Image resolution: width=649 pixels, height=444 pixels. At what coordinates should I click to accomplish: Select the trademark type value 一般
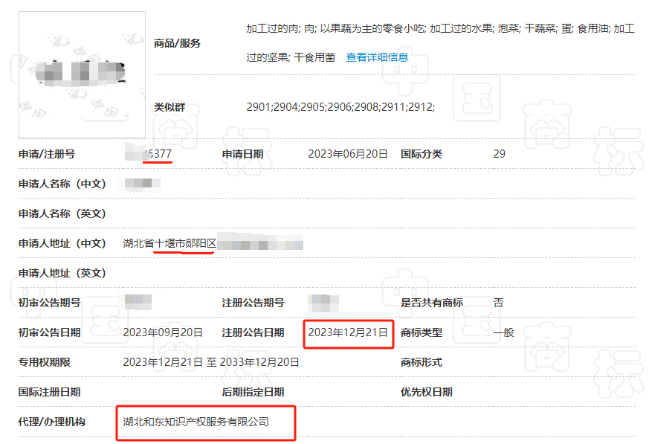(503, 332)
